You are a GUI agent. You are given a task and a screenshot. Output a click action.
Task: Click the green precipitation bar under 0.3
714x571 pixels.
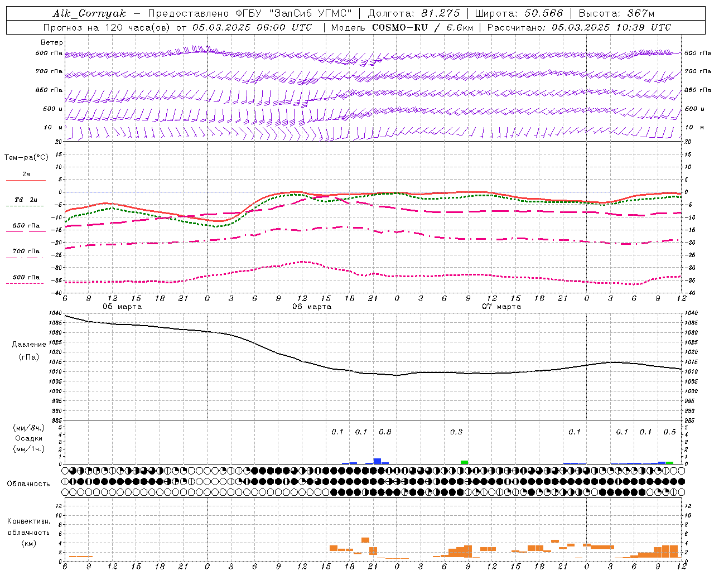(x=464, y=462)
